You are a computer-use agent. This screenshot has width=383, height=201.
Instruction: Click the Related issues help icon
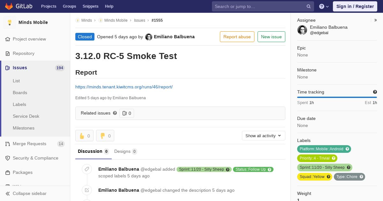[115, 113]
